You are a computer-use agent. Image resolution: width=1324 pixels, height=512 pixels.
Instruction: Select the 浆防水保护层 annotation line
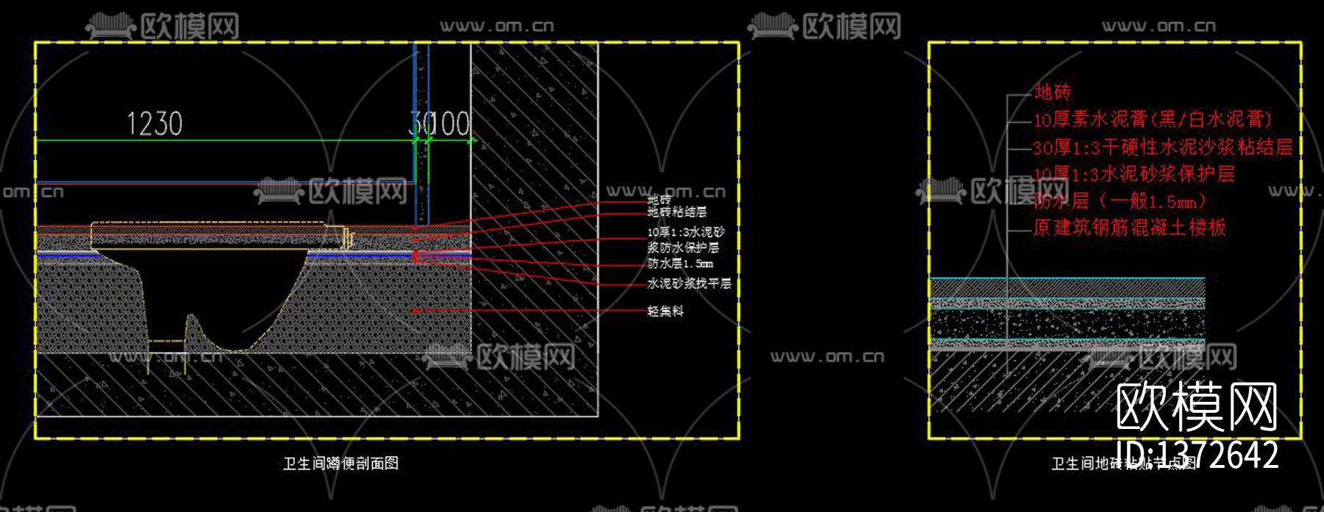(683, 248)
